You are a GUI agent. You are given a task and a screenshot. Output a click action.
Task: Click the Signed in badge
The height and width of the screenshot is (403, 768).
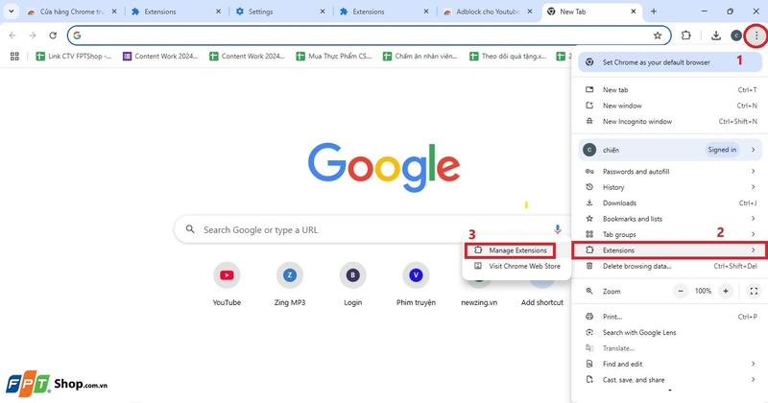722,150
